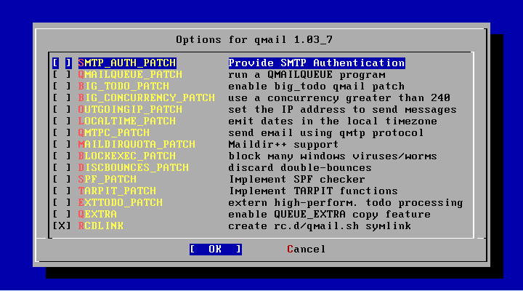Click 'Implement SPF checker' description

[297, 180]
